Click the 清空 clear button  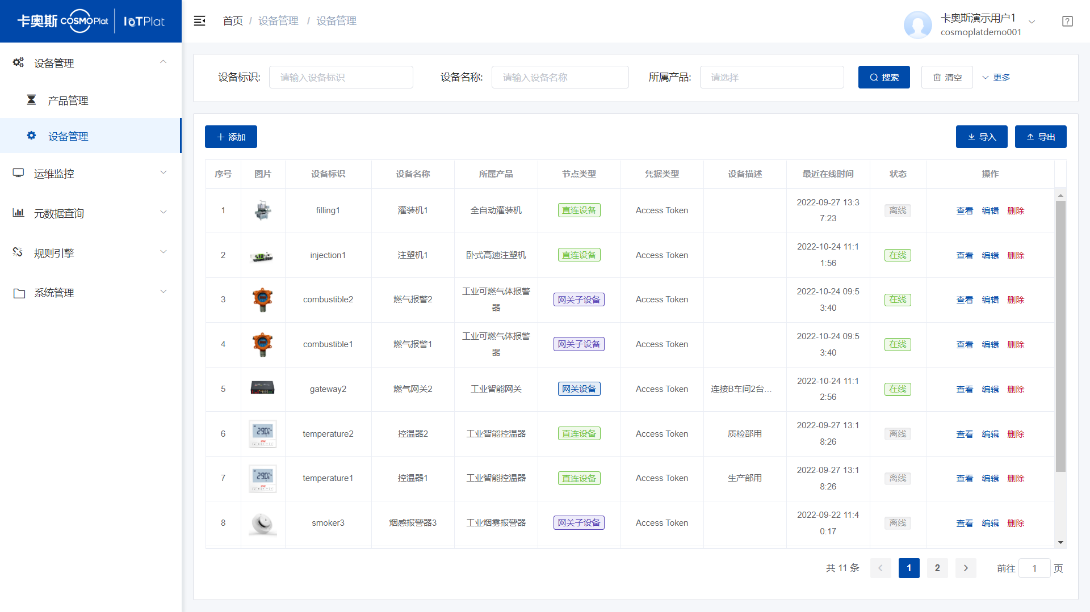(x=947, y=77)
